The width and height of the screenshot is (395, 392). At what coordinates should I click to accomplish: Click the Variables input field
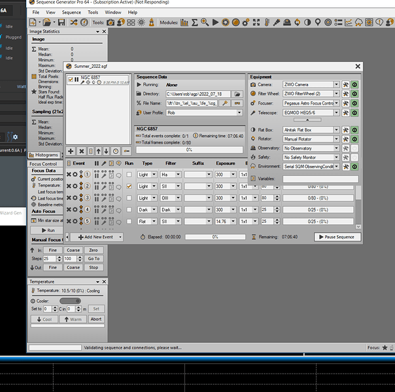(x=320, y=178)
